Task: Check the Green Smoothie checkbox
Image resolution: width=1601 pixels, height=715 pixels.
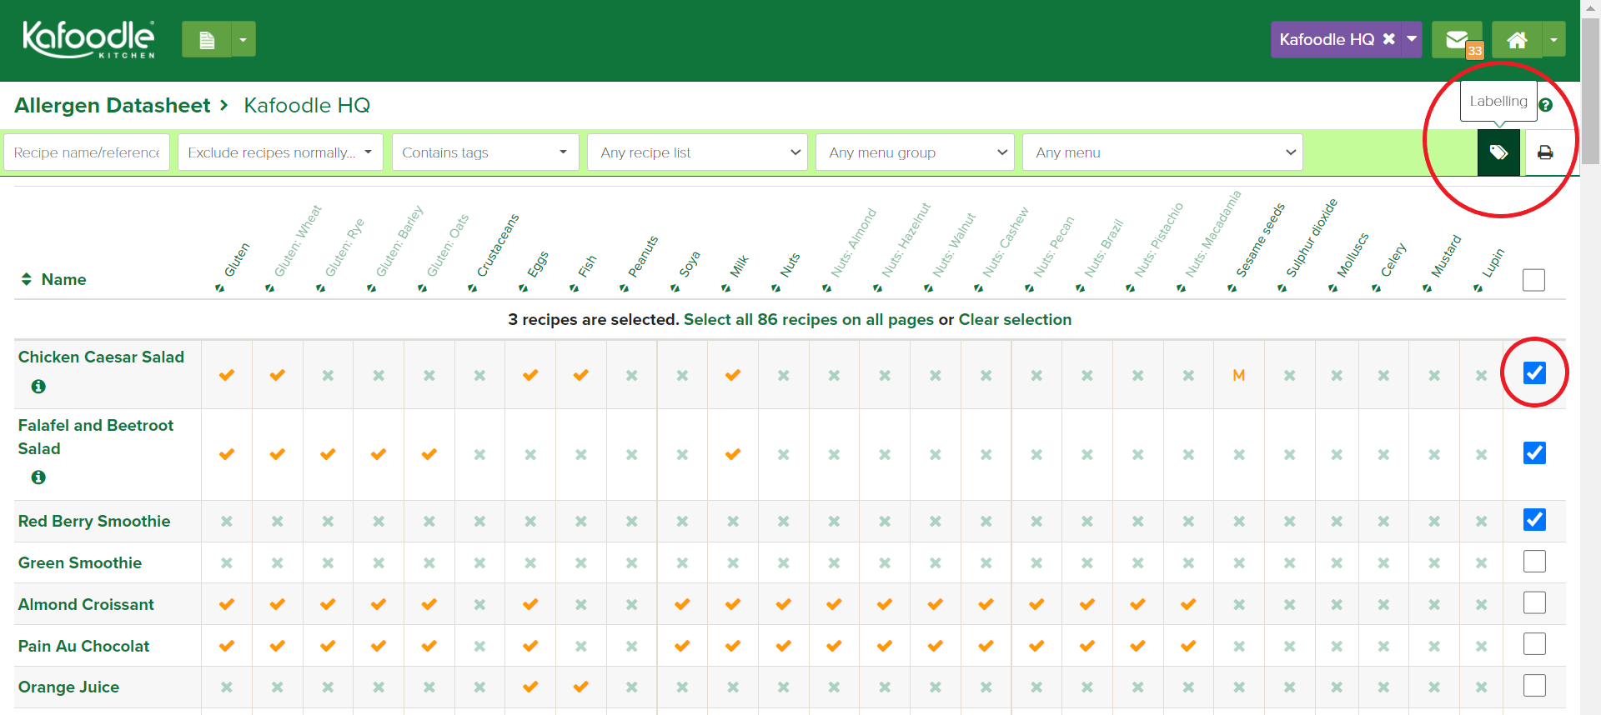Action: [x=1534, y=561]
